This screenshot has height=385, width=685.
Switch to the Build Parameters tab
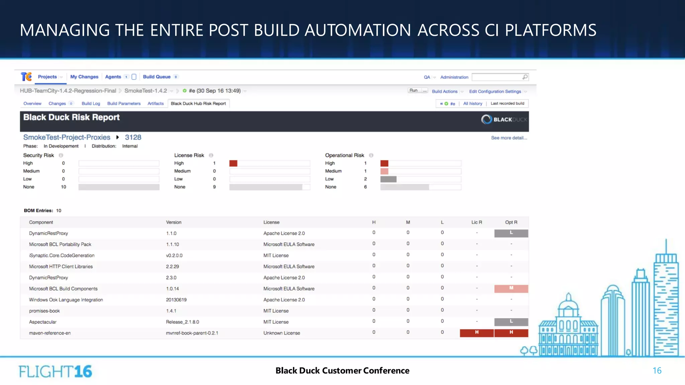point(124,104)
